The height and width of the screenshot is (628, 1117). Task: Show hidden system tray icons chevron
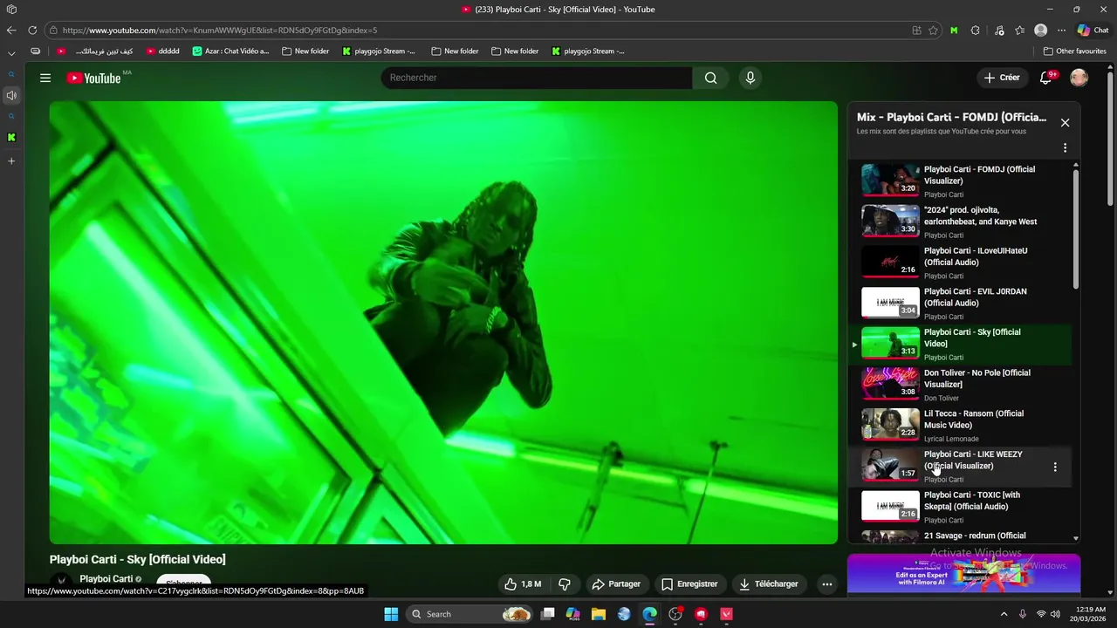tap(1004, 614)
